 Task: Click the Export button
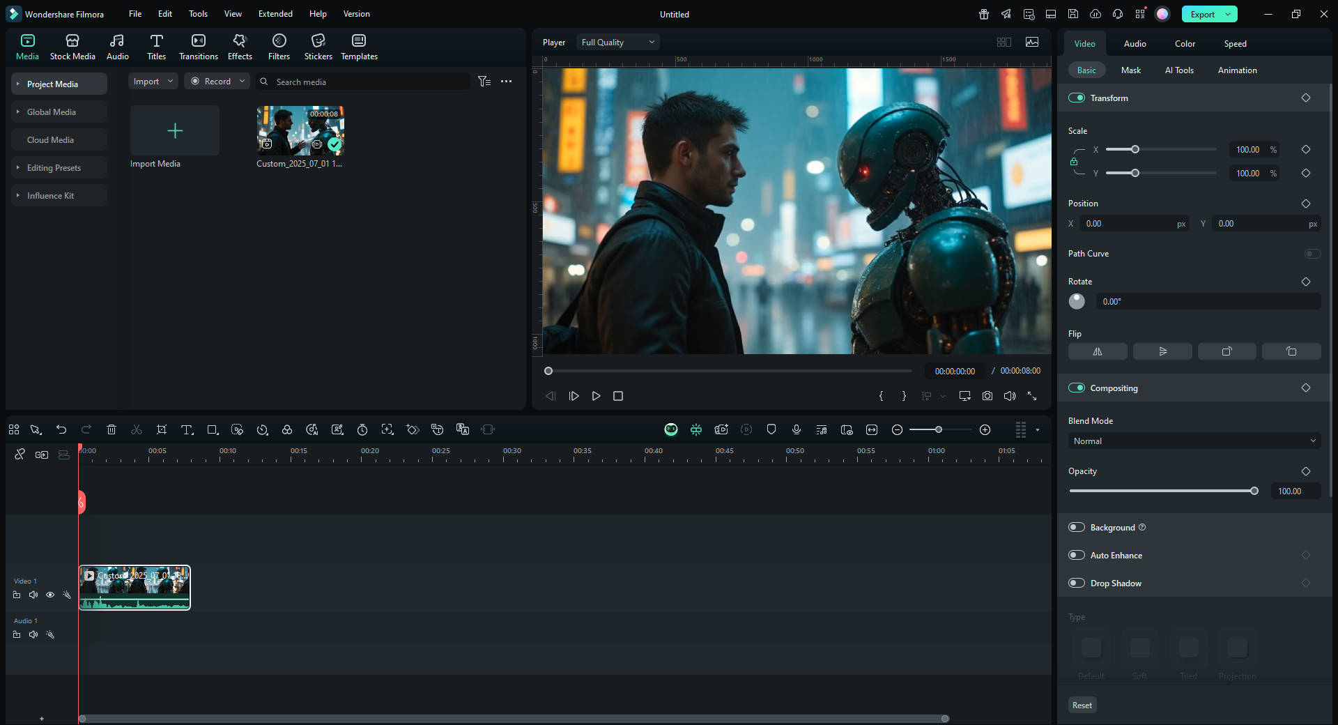pos(1202,14)
